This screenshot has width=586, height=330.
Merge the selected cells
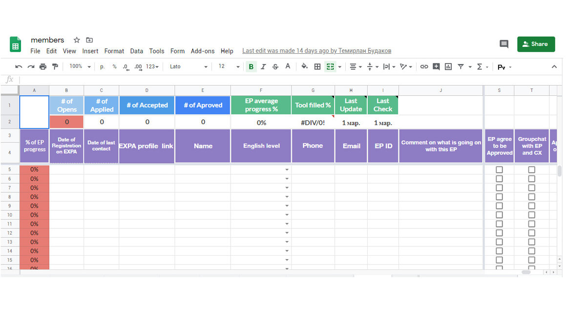click(330, 66)
